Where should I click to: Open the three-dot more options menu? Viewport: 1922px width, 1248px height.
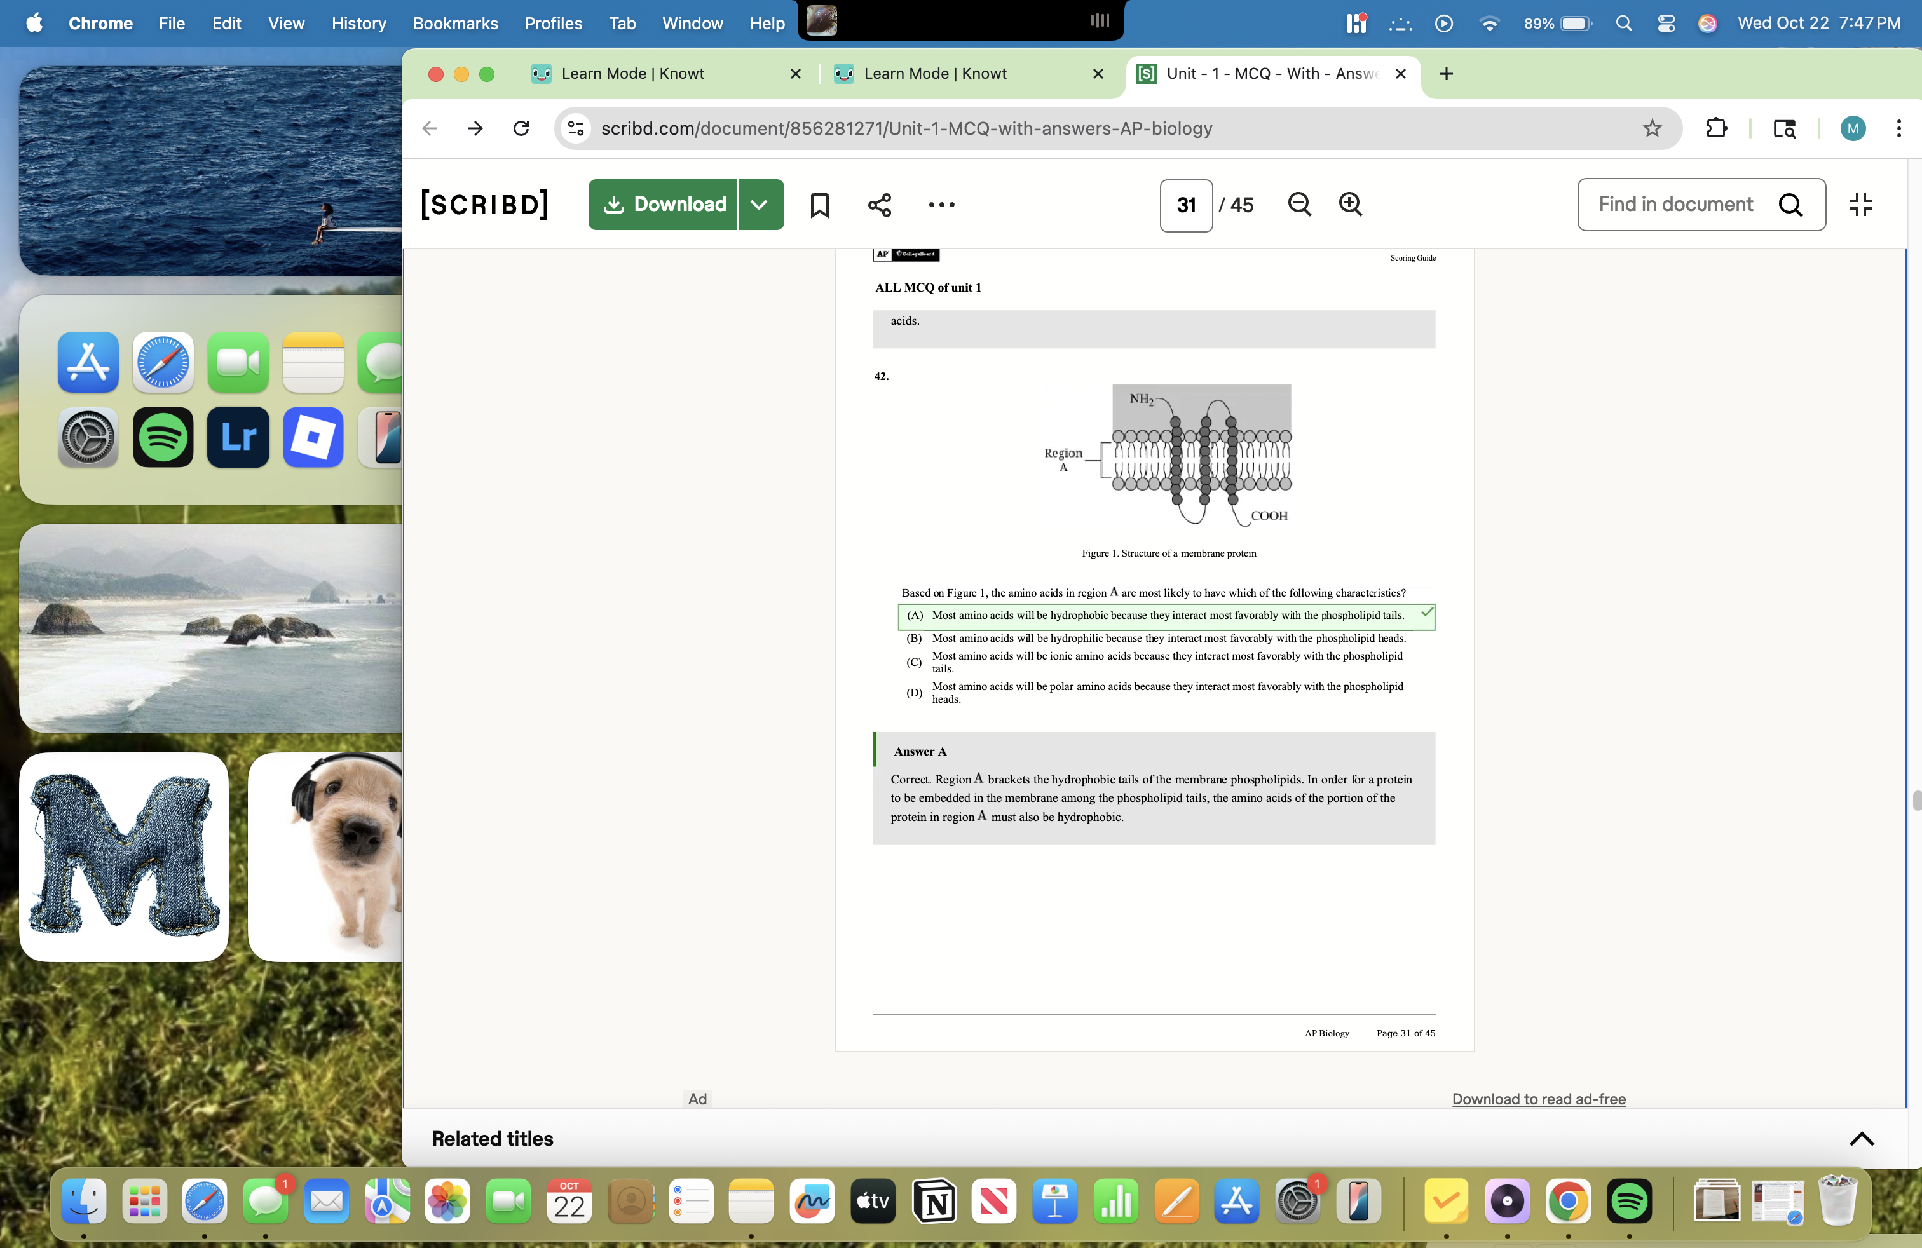pos(941,205)
